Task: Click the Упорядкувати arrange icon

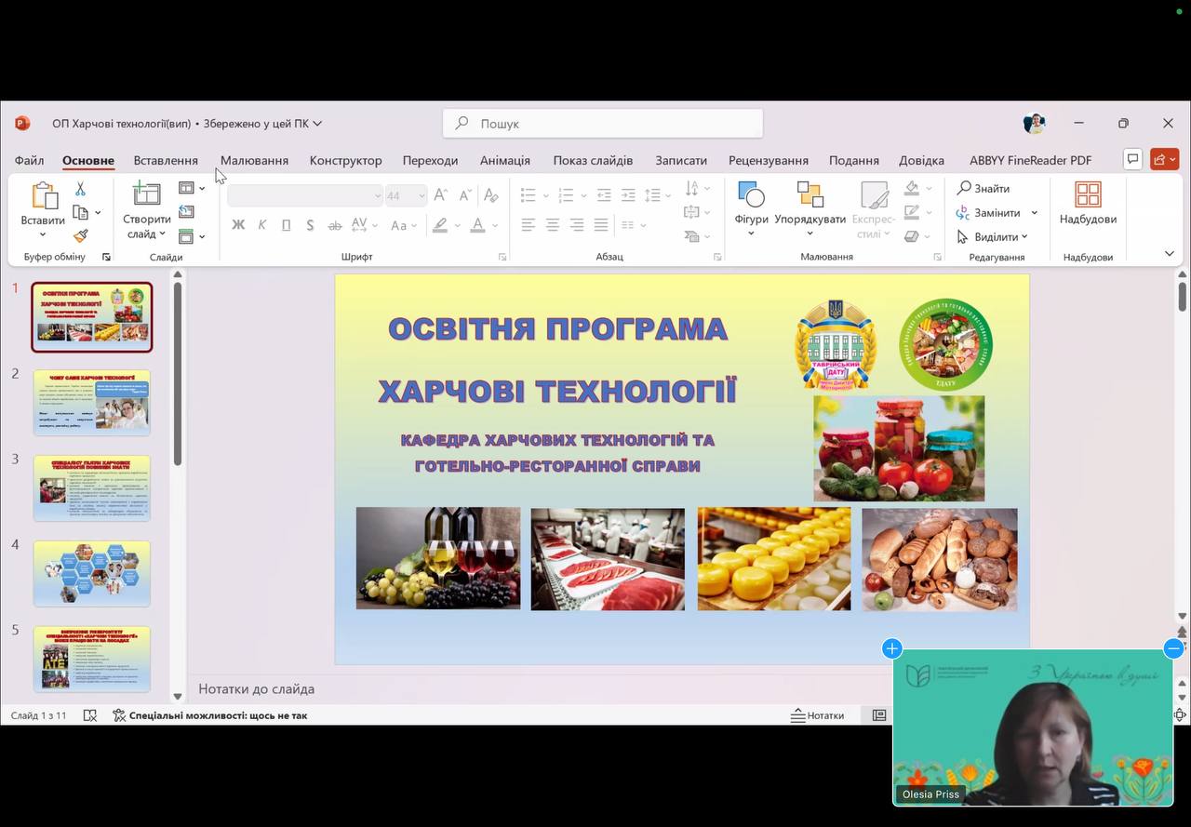Action: point(810,195)
